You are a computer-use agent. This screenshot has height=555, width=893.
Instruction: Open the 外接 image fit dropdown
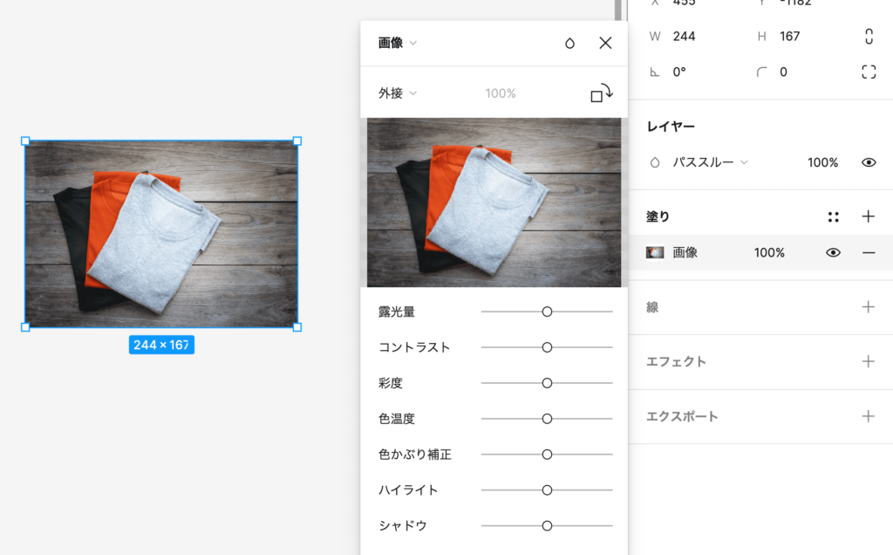[x=398, y=93]
